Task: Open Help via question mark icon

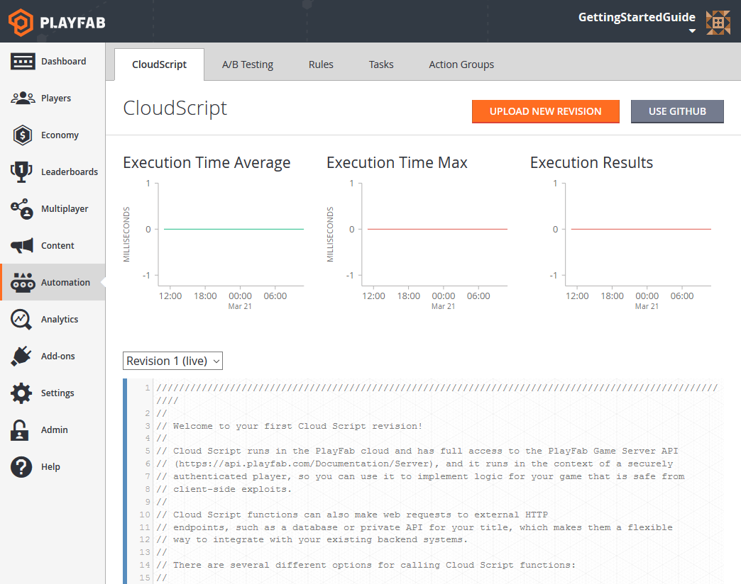Action: pos(21,467)
